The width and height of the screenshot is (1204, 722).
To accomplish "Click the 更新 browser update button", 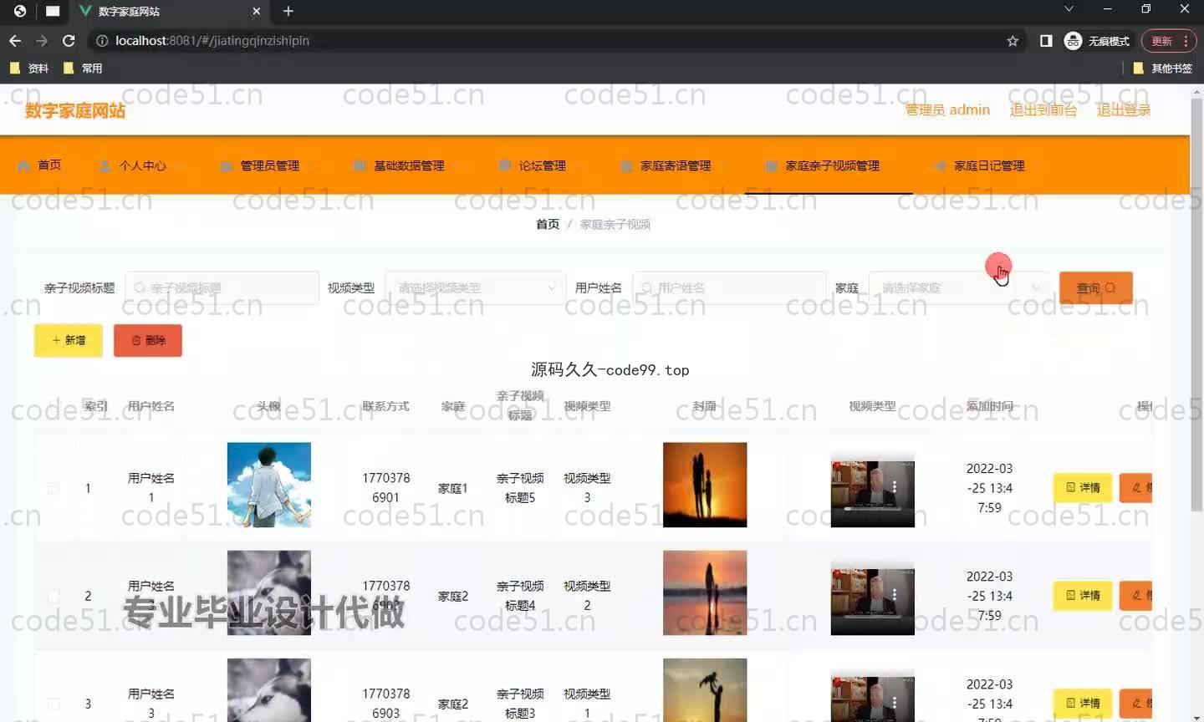I will point(1169,40).
